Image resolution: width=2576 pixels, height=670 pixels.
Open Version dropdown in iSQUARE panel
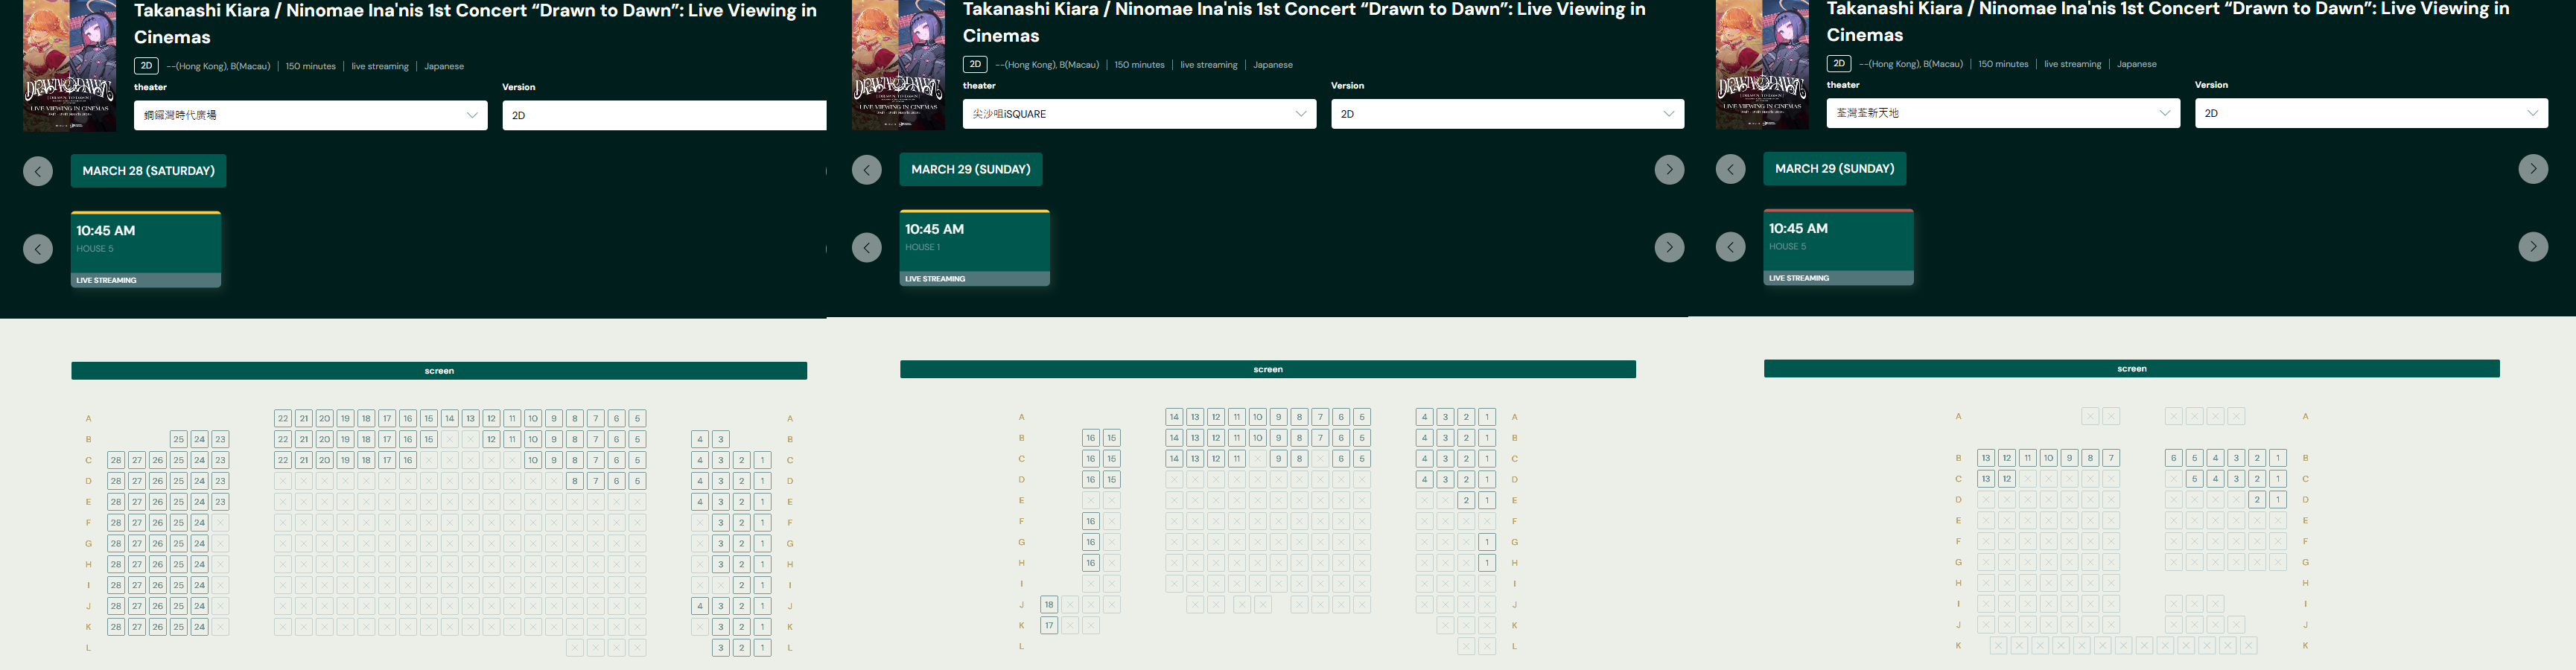(1507, 114)
